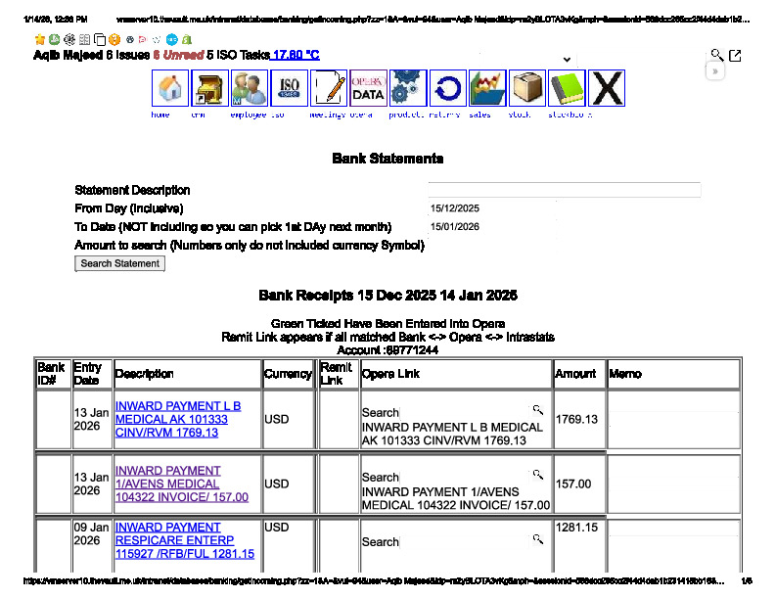Expand the small chevron dropdown above toolbar
This screenshot has height=599, width=775.
[x=567, y=60]
